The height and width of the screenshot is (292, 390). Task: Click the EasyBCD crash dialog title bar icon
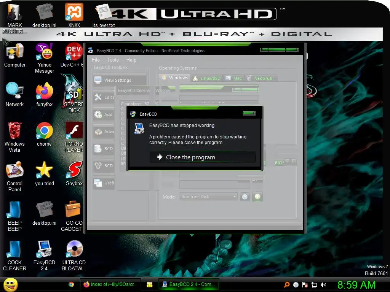point(133,114)
